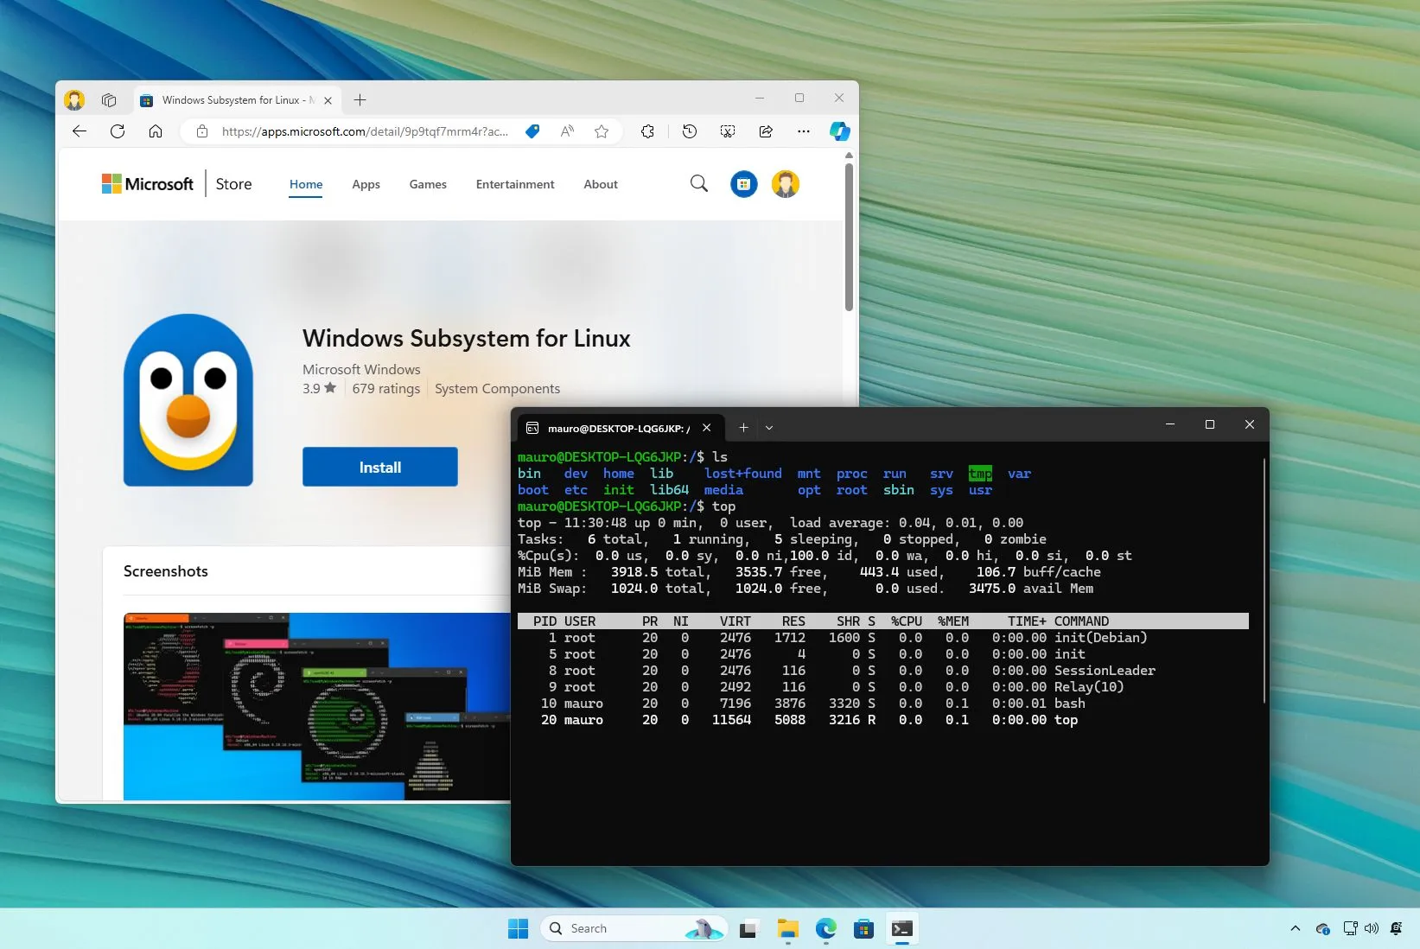Click the web capture screenshot icon

tap(727, 131)
